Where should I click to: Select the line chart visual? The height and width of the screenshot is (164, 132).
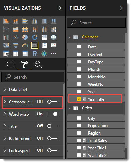click(x=6, y=29)
